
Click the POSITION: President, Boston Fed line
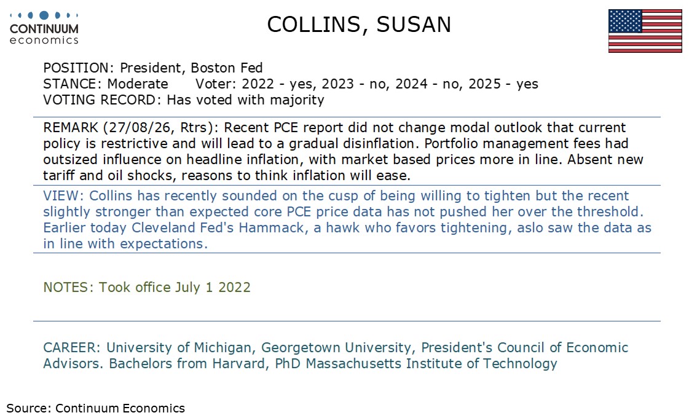pyautogui.click(x=153, y=68)
